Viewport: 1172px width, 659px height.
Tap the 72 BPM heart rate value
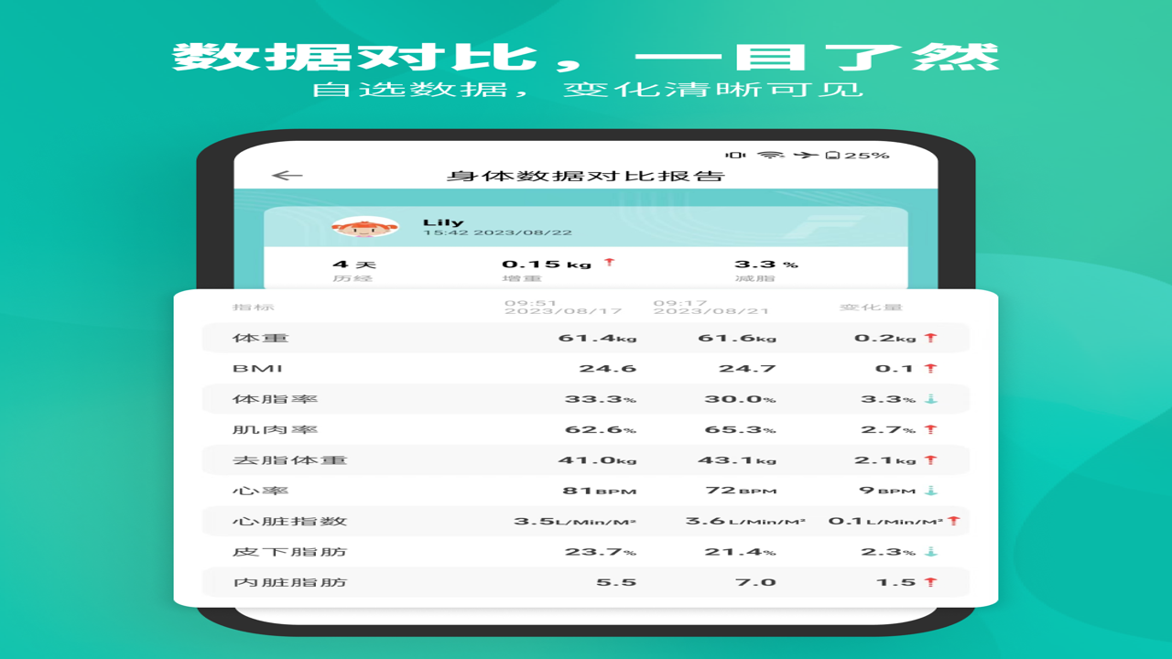click(741, 491)
